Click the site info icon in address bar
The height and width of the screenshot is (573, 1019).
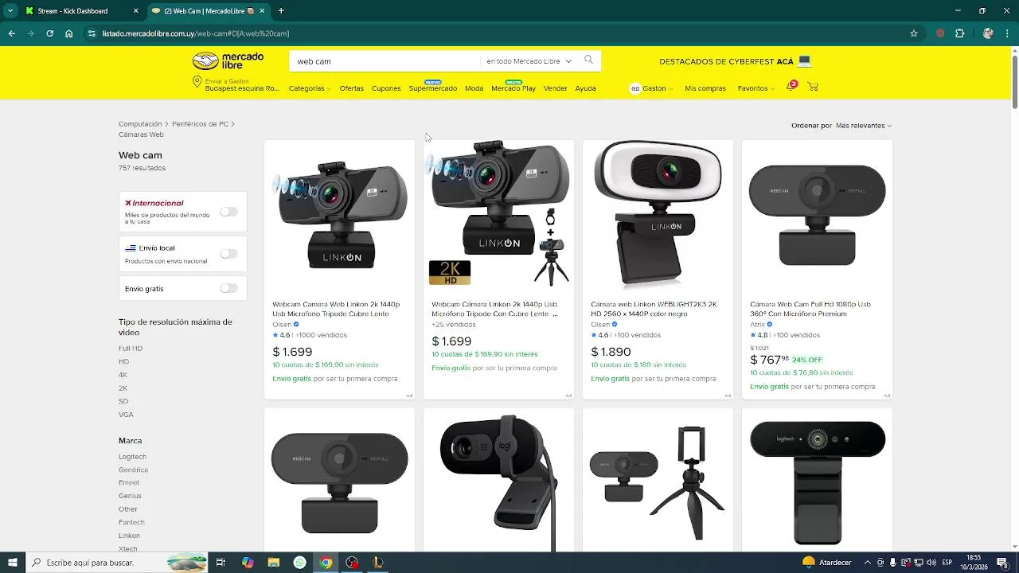(x=92, y=33)
